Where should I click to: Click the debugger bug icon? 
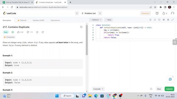(151, 89)
